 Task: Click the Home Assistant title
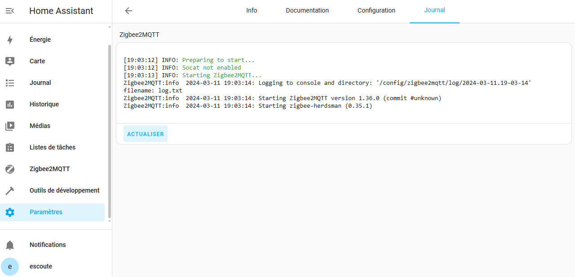(61, 11)
